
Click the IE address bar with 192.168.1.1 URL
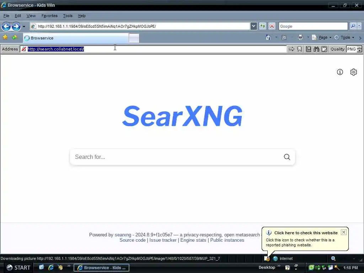140,26
